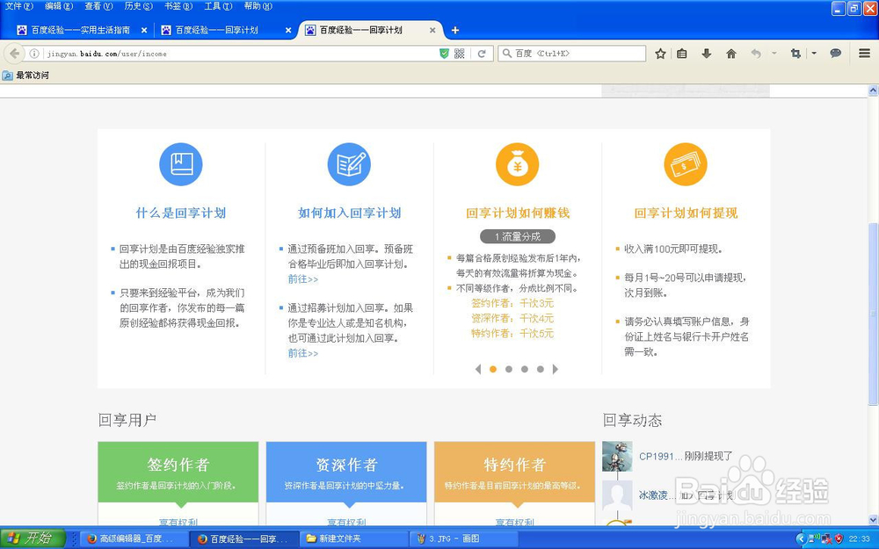This screenshot has height=549, width=879.
Task: Click CP1991 user avatar thumbnail
Action: (617, 456)
